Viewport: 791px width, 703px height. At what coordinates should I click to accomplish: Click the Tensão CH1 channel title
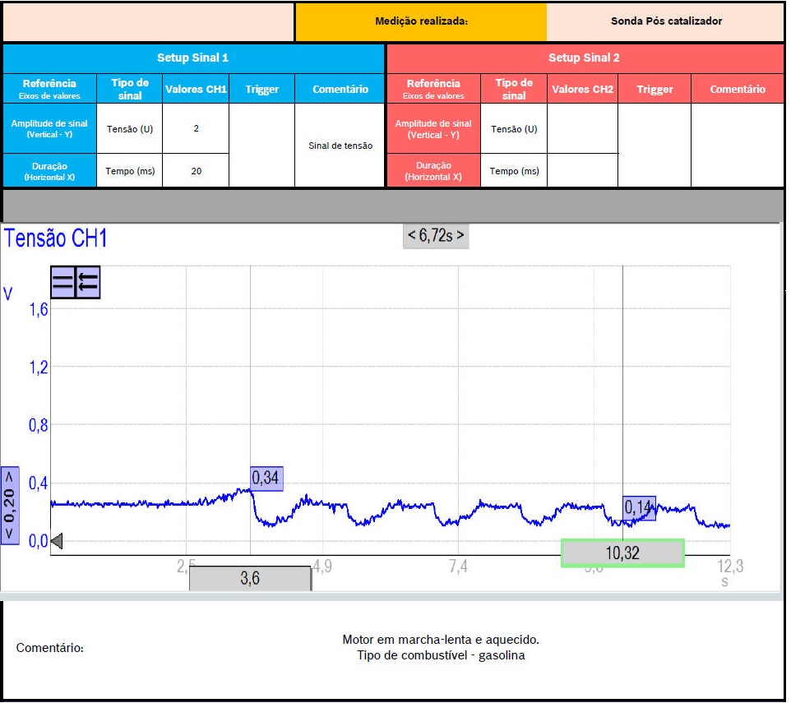pyautogui.click(x=56, y=239)
